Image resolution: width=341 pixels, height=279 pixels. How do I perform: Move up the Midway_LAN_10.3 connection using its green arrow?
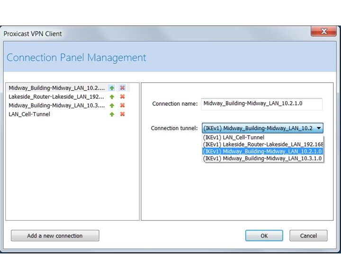click(112, 105)
